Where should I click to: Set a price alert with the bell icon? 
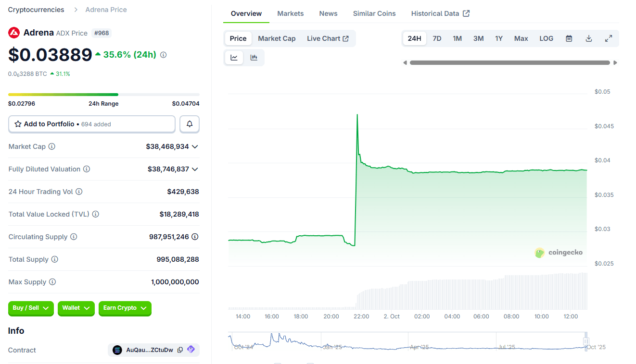tap(189, 124)
